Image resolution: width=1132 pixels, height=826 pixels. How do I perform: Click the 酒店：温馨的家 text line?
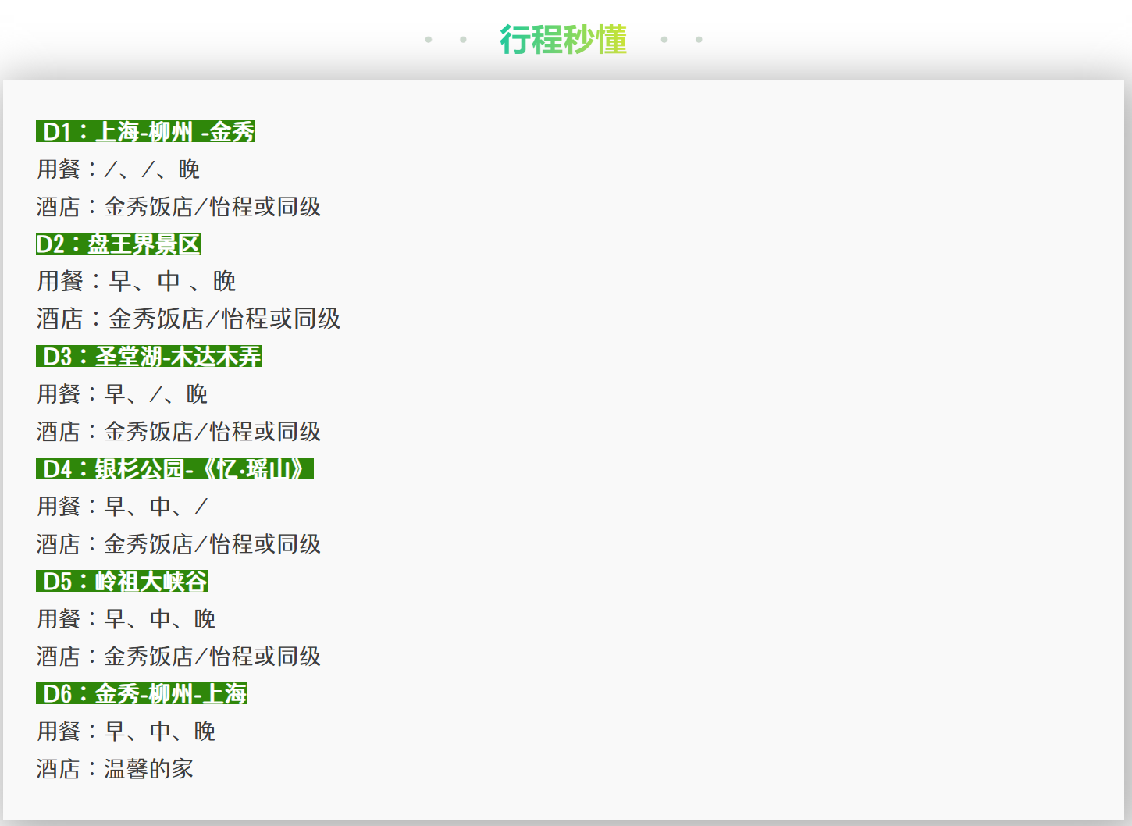(117, 769)
